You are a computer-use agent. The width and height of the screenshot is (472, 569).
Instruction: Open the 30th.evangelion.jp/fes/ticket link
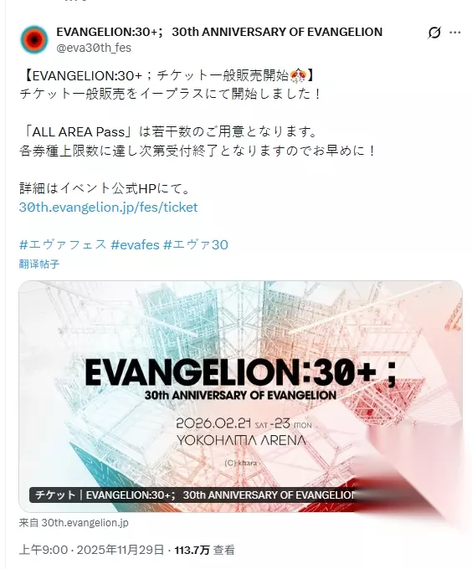(109, 208)
